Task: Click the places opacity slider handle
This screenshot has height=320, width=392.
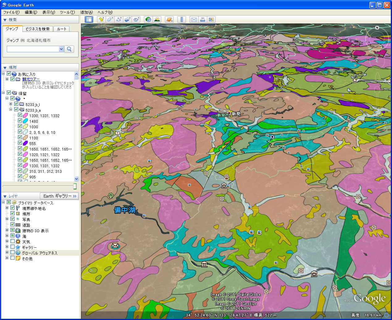Action: [x=75, y=186]
